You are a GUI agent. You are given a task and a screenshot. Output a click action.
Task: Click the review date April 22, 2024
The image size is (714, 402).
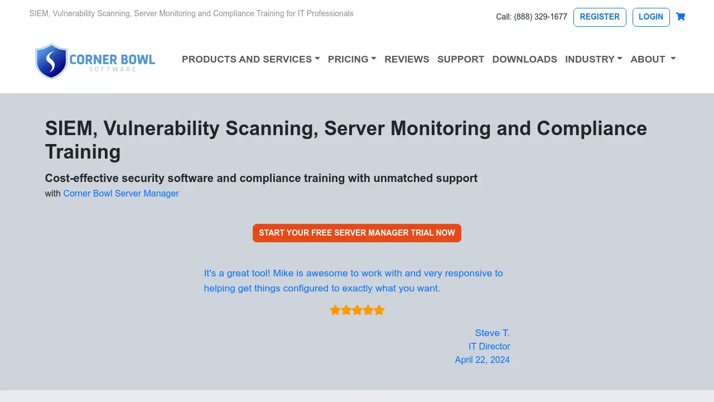[483, 360]
